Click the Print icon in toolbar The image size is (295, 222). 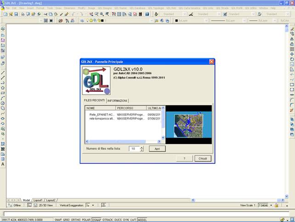pos(23,14)
